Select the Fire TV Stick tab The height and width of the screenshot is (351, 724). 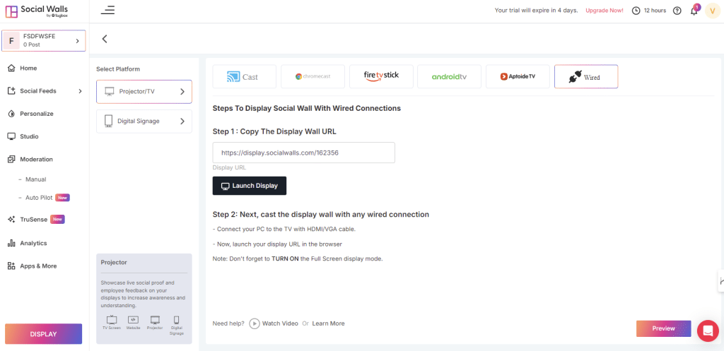(x=381, y=76)
